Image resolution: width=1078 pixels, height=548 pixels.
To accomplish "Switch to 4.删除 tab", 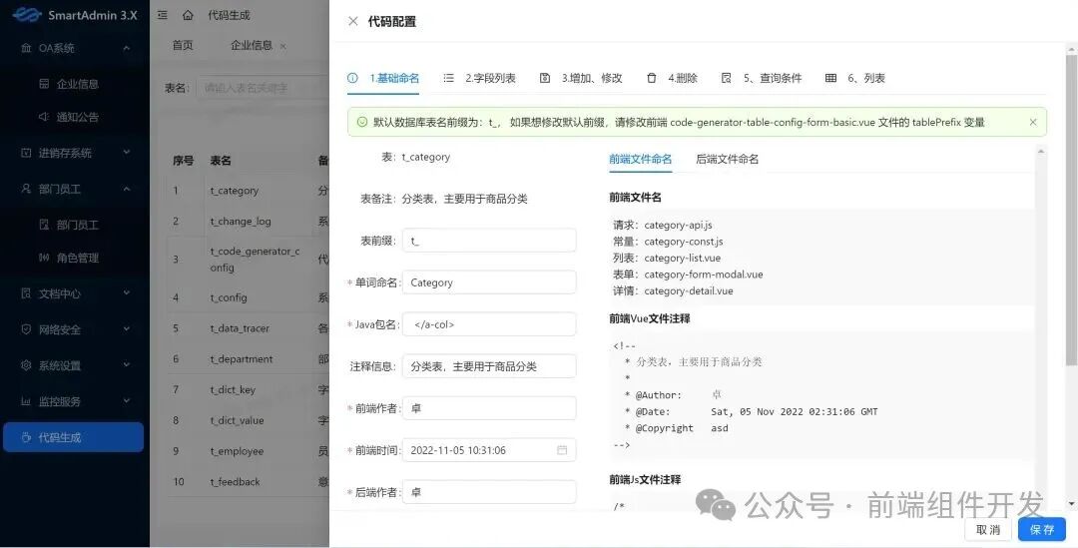I will tap(672, 78).
